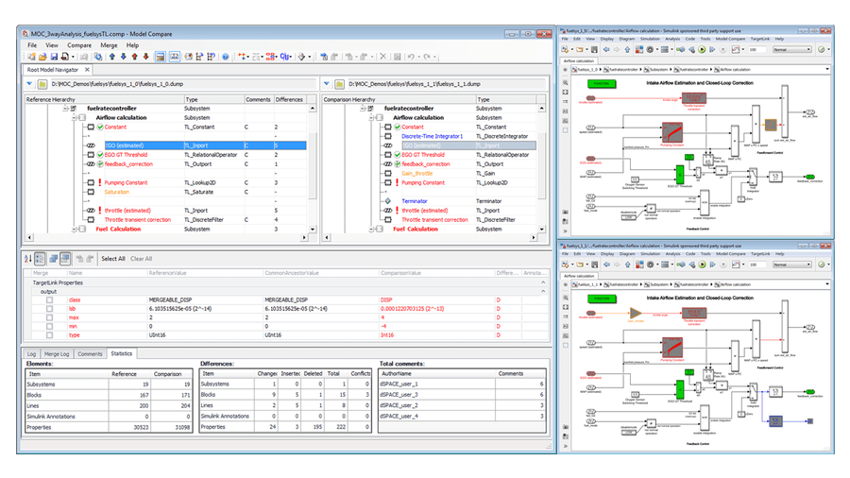850x478 pixels.
Task: Open the File menu in Model Compare
Action: click(32, 45)
